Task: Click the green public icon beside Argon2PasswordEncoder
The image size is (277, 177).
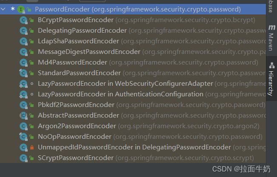Action: (31, 126)
